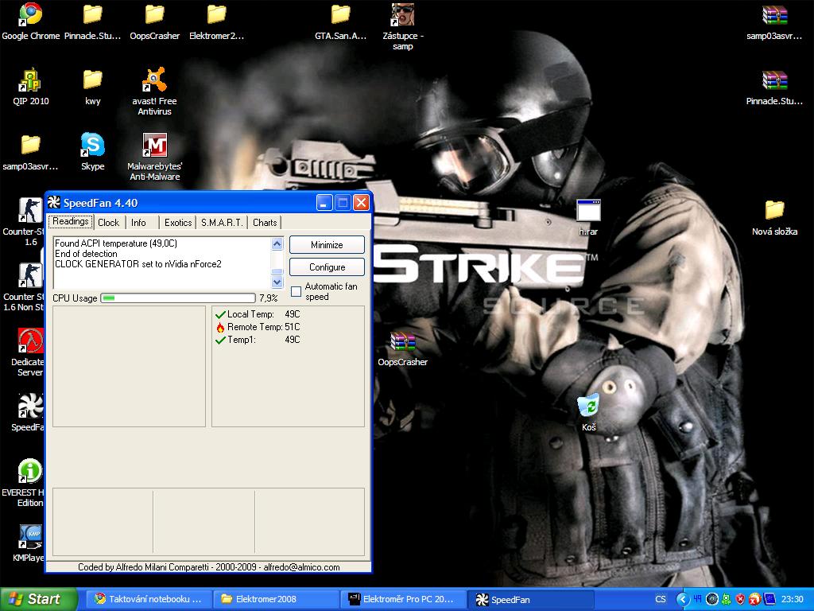814x611 pixels.
Task: Open the Charts tab
Action: tap(265, 223)
